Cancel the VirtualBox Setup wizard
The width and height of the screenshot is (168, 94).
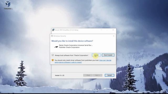click(x=109, y=75)
